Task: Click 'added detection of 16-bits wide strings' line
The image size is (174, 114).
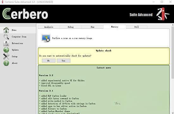Action: pos(67,104)
